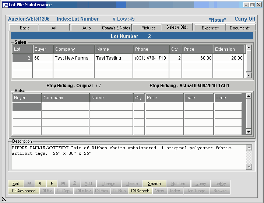Jump to the last record icon
Viewport: 264px width, 203px height.
(x=63, y=184)
